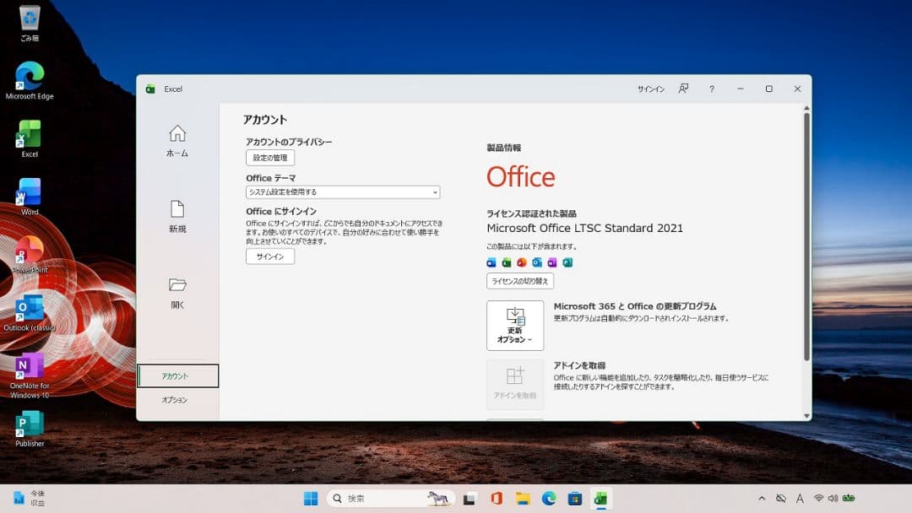The width and height of the screenshot is (912, 513).
Task: Click the サインイン button under Office にサインイン
Action: [x=269, y=256]
